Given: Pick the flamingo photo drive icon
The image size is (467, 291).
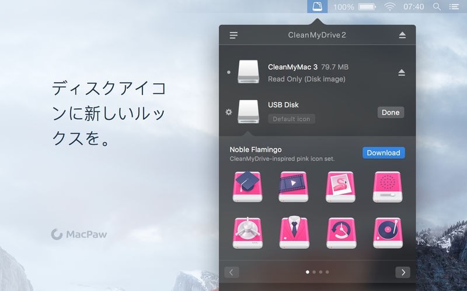Looking at the screenshot, I should pyautogui.click(x=340, y=186).
